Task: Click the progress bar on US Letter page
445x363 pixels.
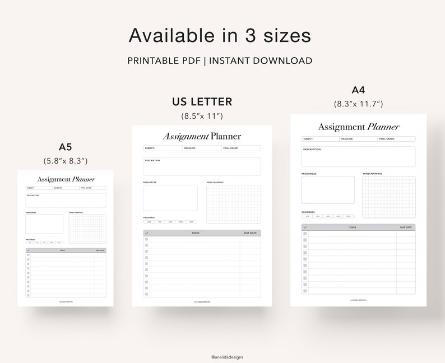Action: pos(170,222)
